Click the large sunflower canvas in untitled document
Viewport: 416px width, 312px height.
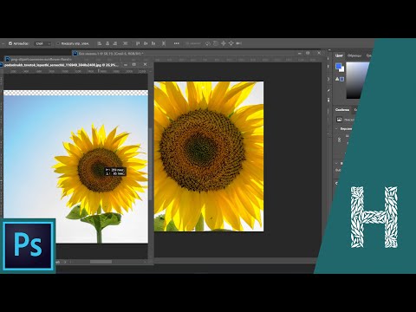[209, 156]
